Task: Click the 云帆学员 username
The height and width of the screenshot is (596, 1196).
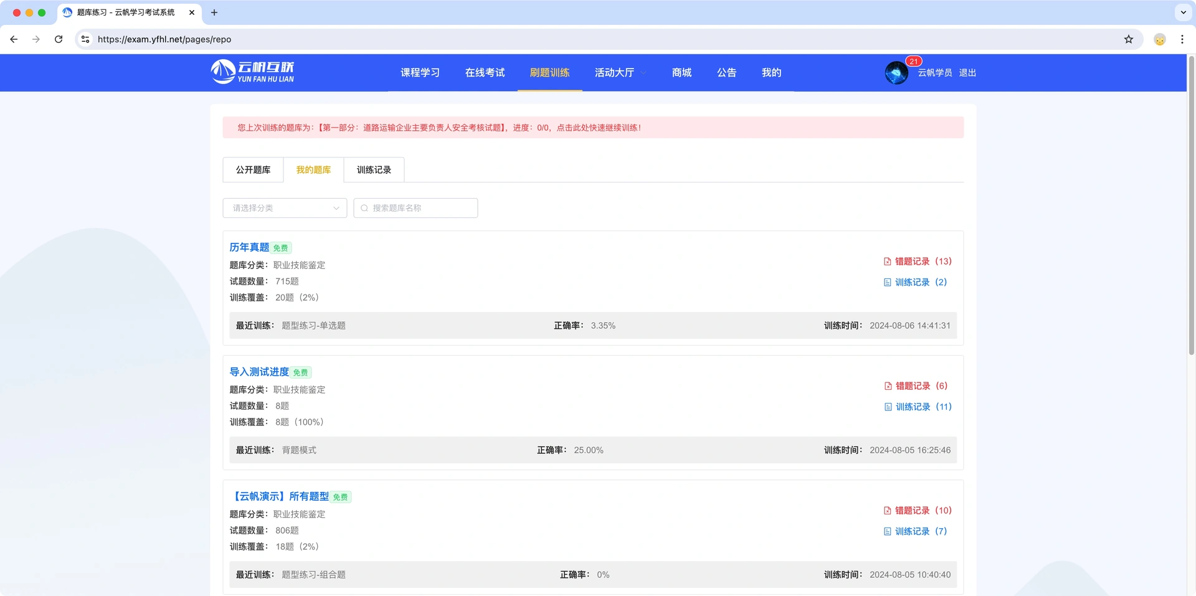Action: [x=934, y=73]
